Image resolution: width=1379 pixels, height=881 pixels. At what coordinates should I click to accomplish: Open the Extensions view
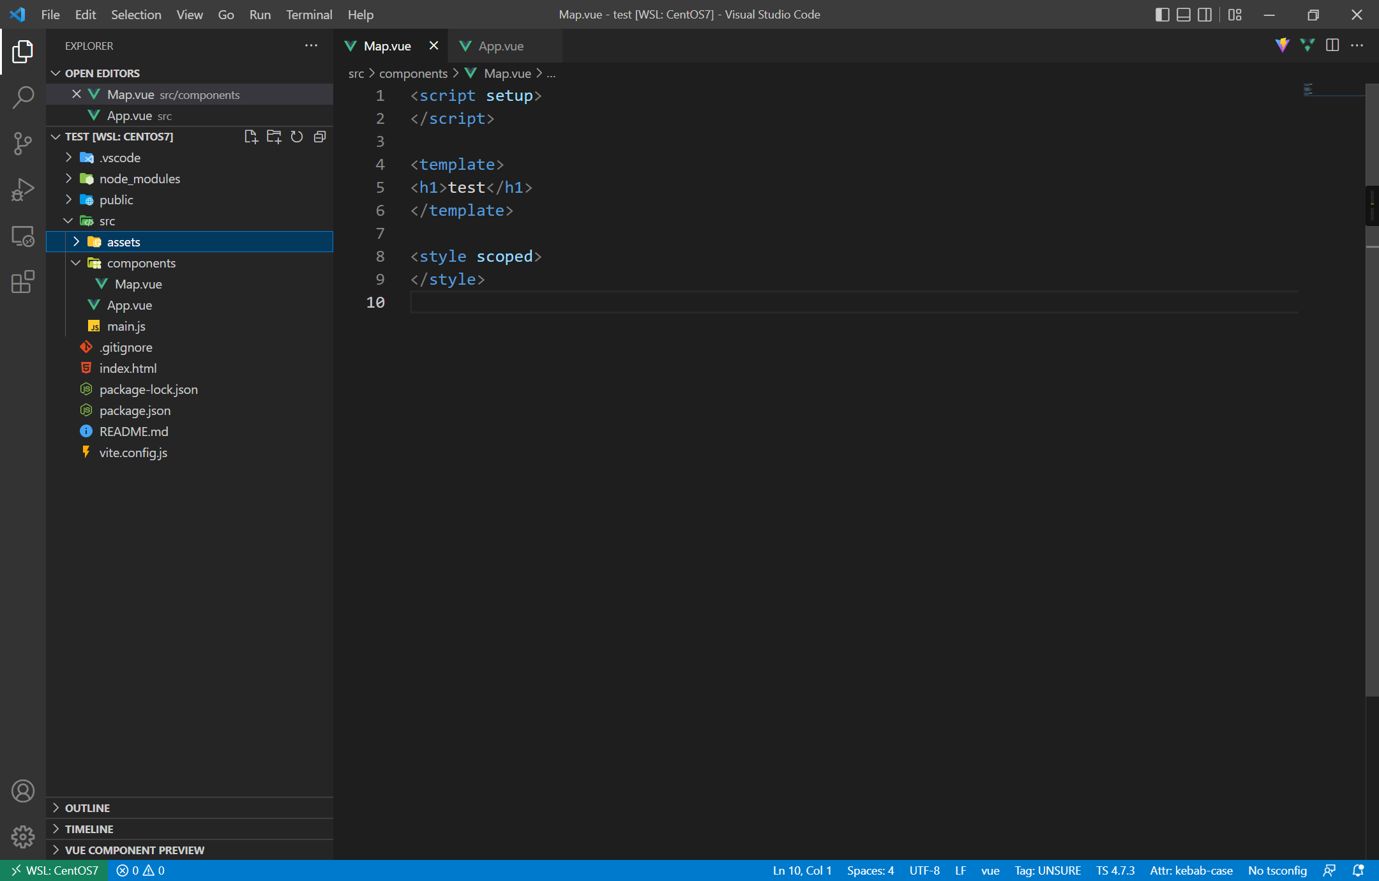(23, 282)
